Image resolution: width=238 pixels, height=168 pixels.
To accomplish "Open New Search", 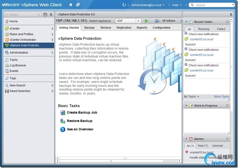I will 29,85.
